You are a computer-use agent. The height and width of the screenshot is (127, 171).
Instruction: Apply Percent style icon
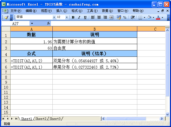(x=125, y=17)
